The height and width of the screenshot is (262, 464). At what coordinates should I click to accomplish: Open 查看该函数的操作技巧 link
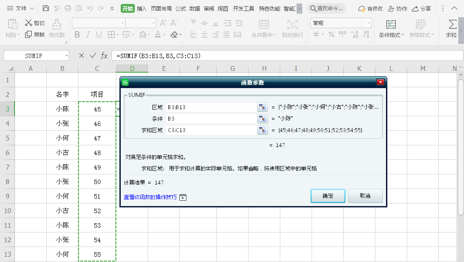tap(150, 197)
